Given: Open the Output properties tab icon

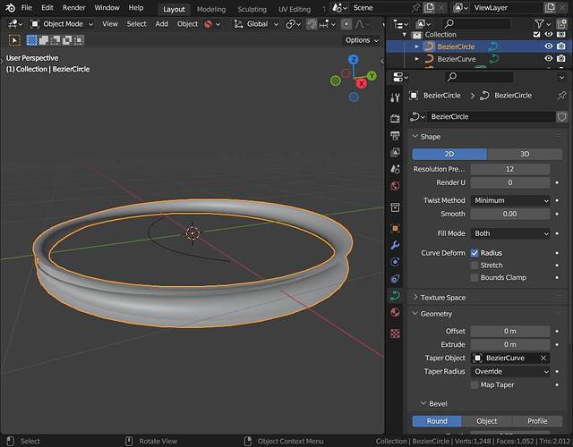Looking at the screenshot, I should (x=395, y=135).
